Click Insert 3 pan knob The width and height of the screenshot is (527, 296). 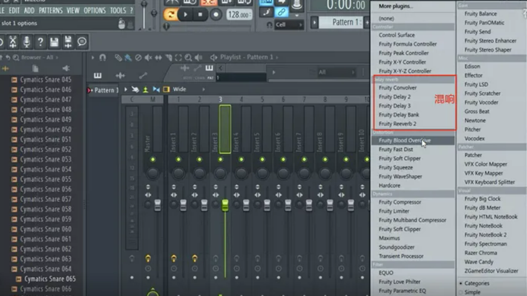click(220, 174)
